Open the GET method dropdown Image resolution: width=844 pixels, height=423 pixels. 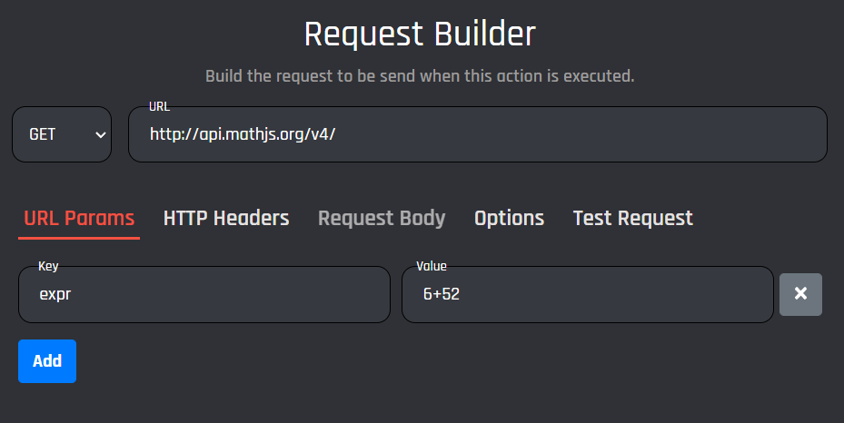[x=62, y=134]
